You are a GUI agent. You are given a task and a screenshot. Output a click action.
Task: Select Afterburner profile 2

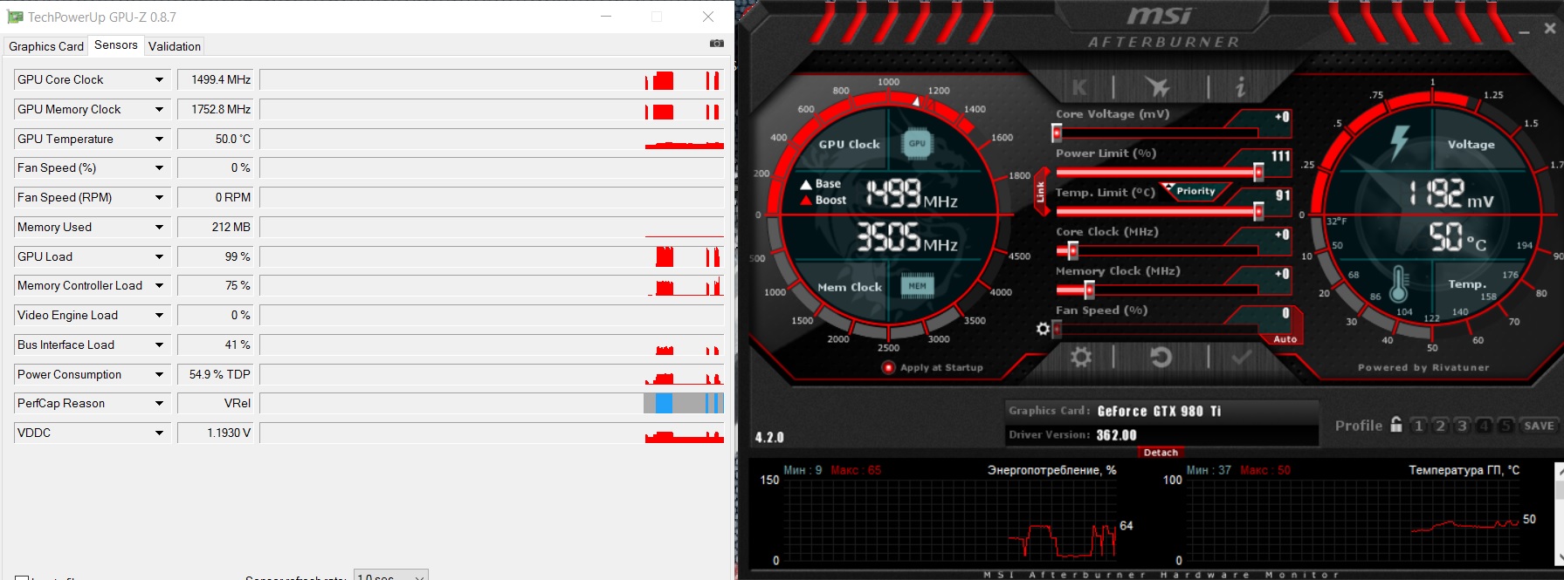(1440, 425)
